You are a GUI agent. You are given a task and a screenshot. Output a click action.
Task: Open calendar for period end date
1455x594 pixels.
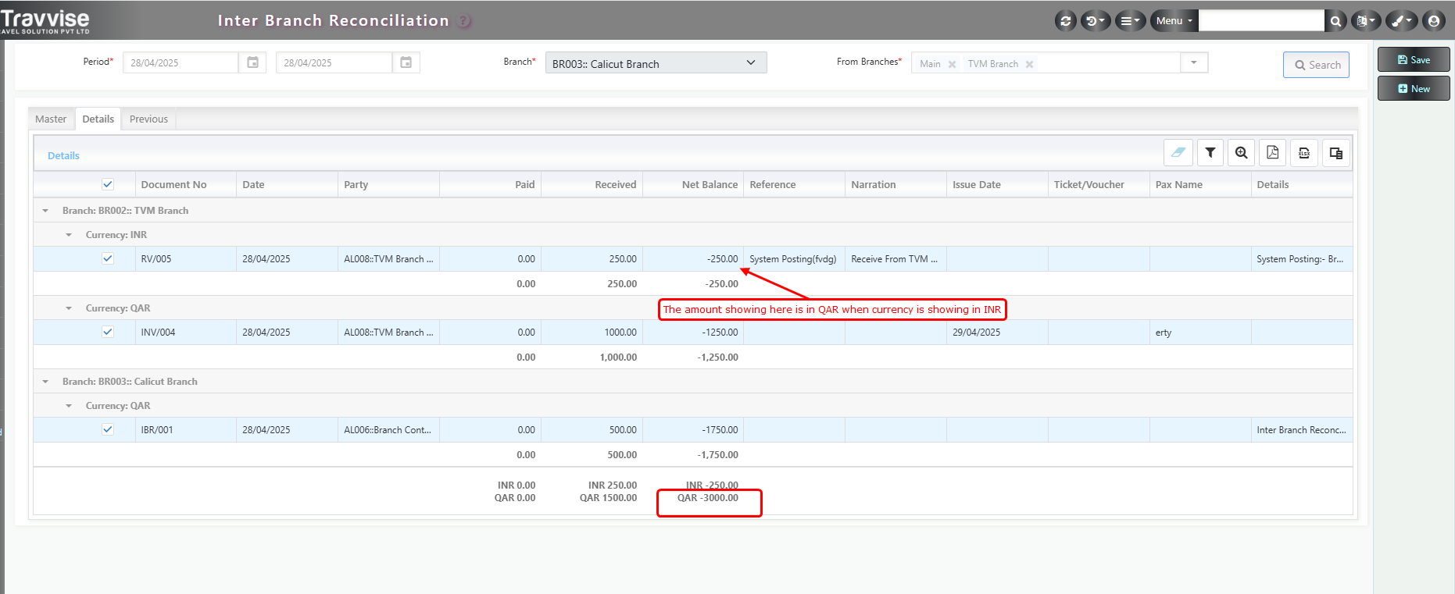coord(406,62)
